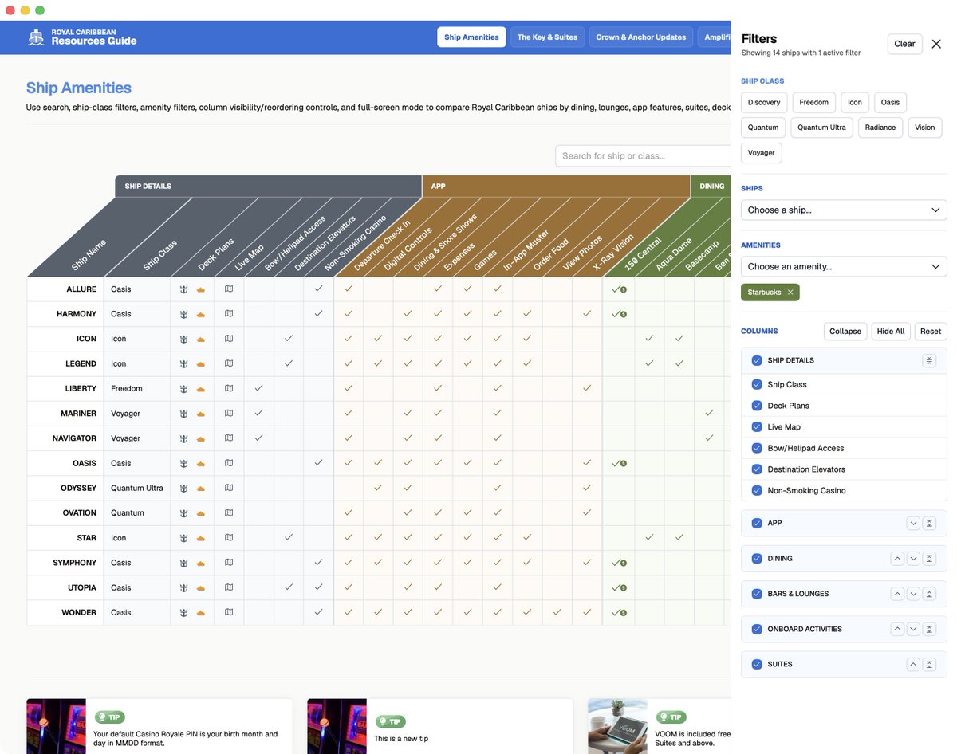
Task: Filter by Freedom ship class
Action: pos(813,102)
